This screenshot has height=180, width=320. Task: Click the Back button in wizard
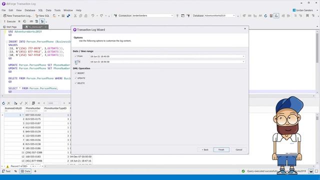point(205,150)
